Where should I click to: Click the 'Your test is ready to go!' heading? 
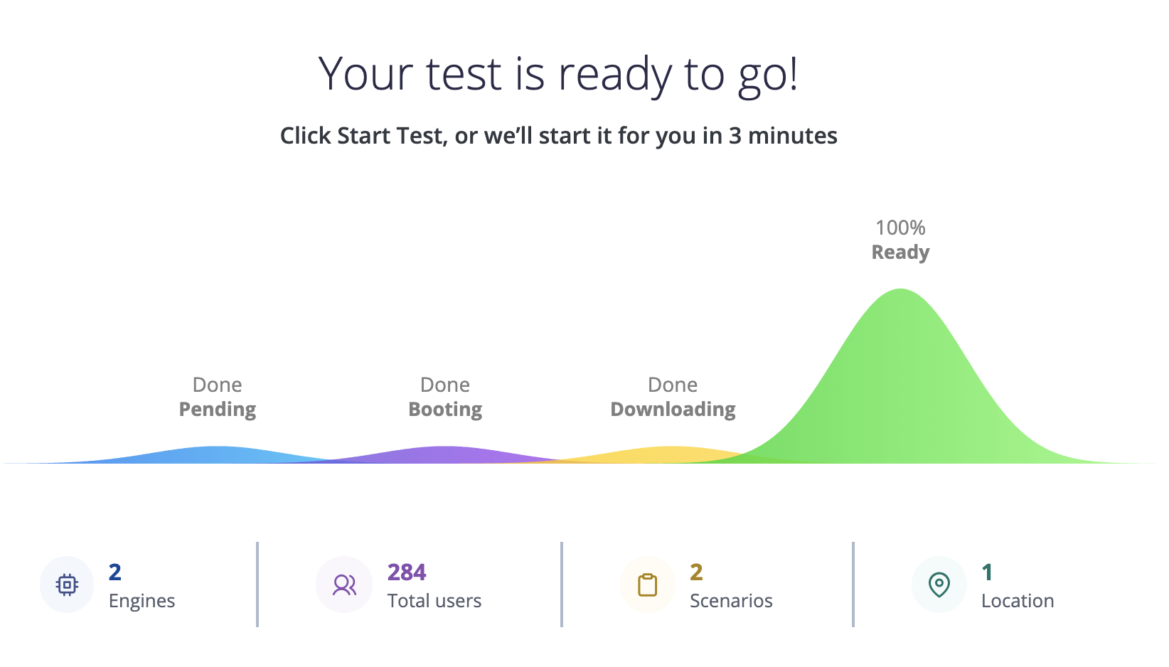[x=559, y=75]
